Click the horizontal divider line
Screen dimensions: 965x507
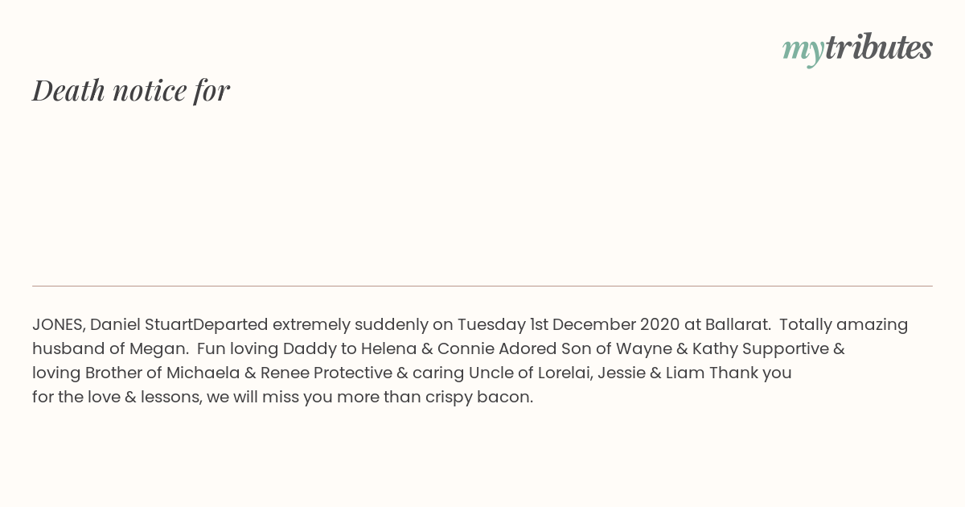[482, 286]
